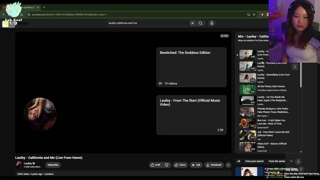Open Laufey - From The Start video card
320x180 pixels.
pos(191,115)
